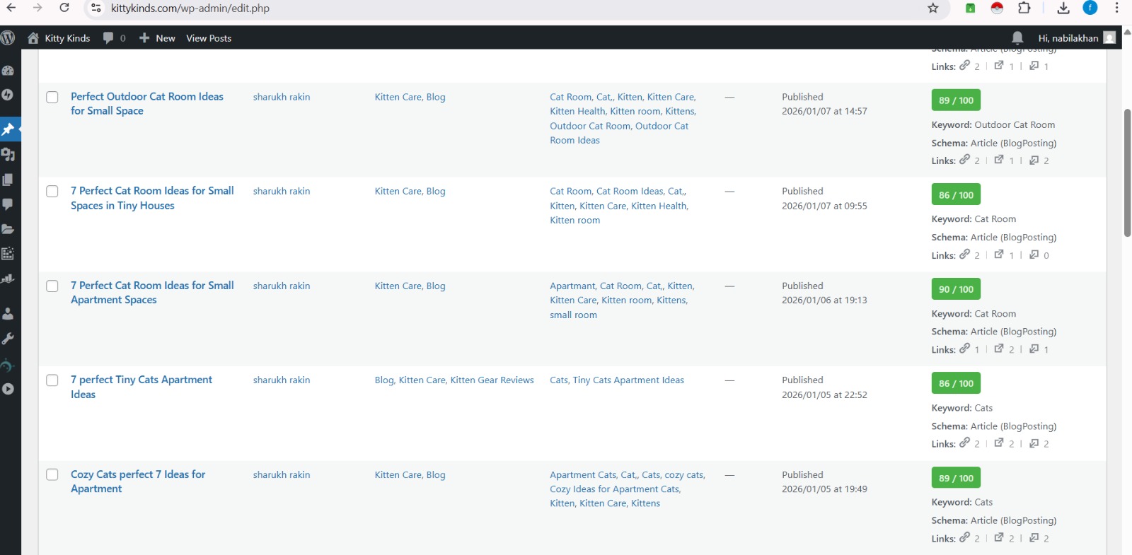Open the Pages sidebar icon
The height and width of the screenshot is (555, 1132).
click(8, 180)
